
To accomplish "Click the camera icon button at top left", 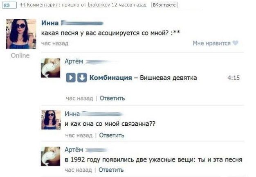I will click(9, 5).
